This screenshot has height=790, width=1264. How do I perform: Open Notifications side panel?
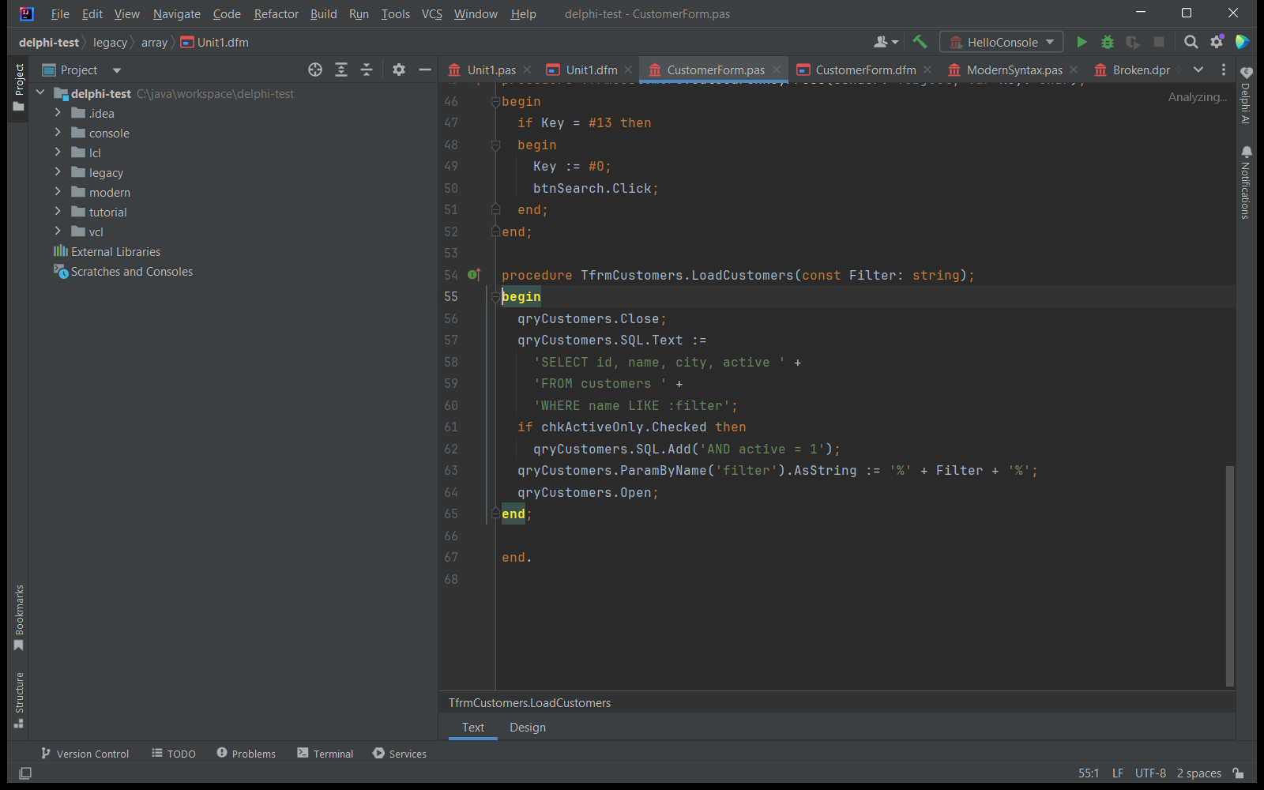tap(1246, 182)
